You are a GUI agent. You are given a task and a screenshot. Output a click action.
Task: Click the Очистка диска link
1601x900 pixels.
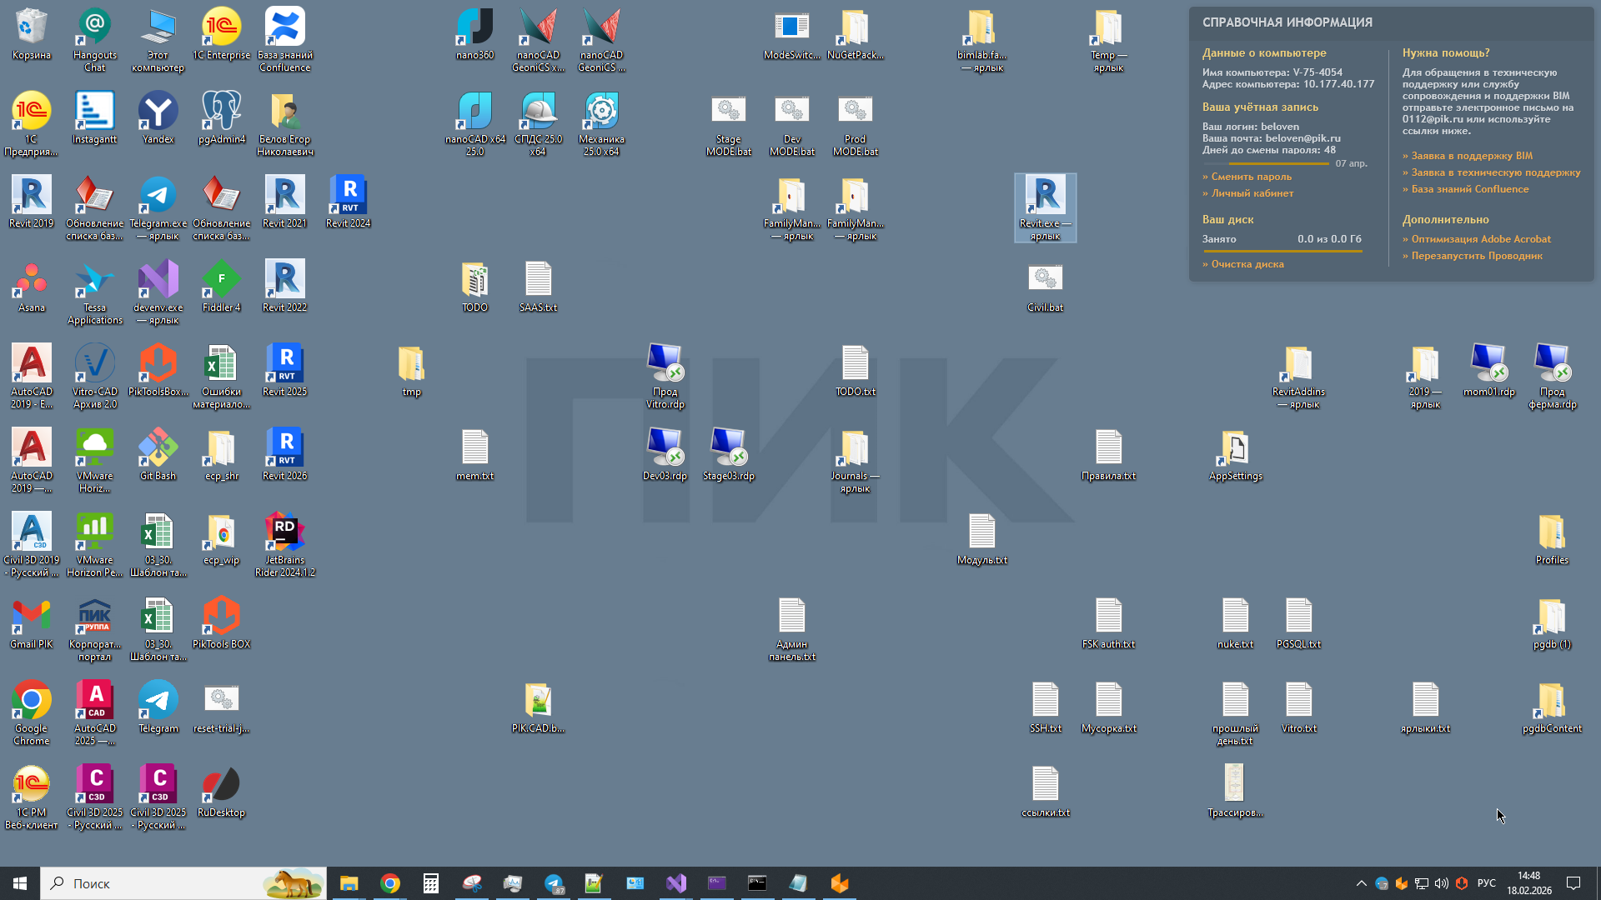tap(1247, 264)
